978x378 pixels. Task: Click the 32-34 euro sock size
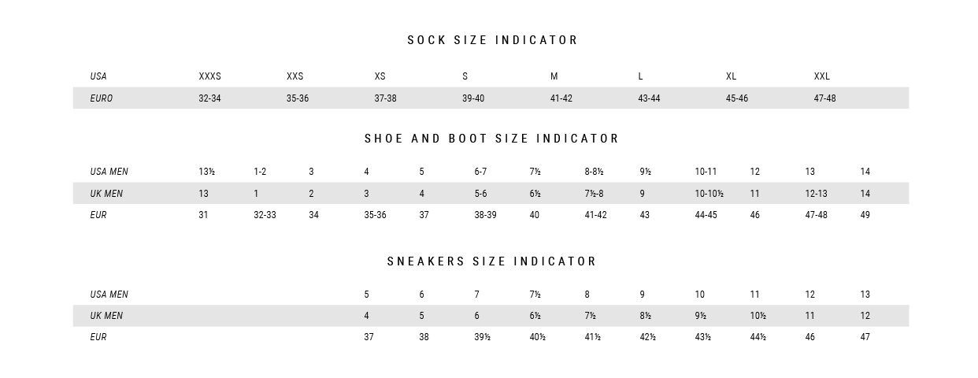click(210, 98)
